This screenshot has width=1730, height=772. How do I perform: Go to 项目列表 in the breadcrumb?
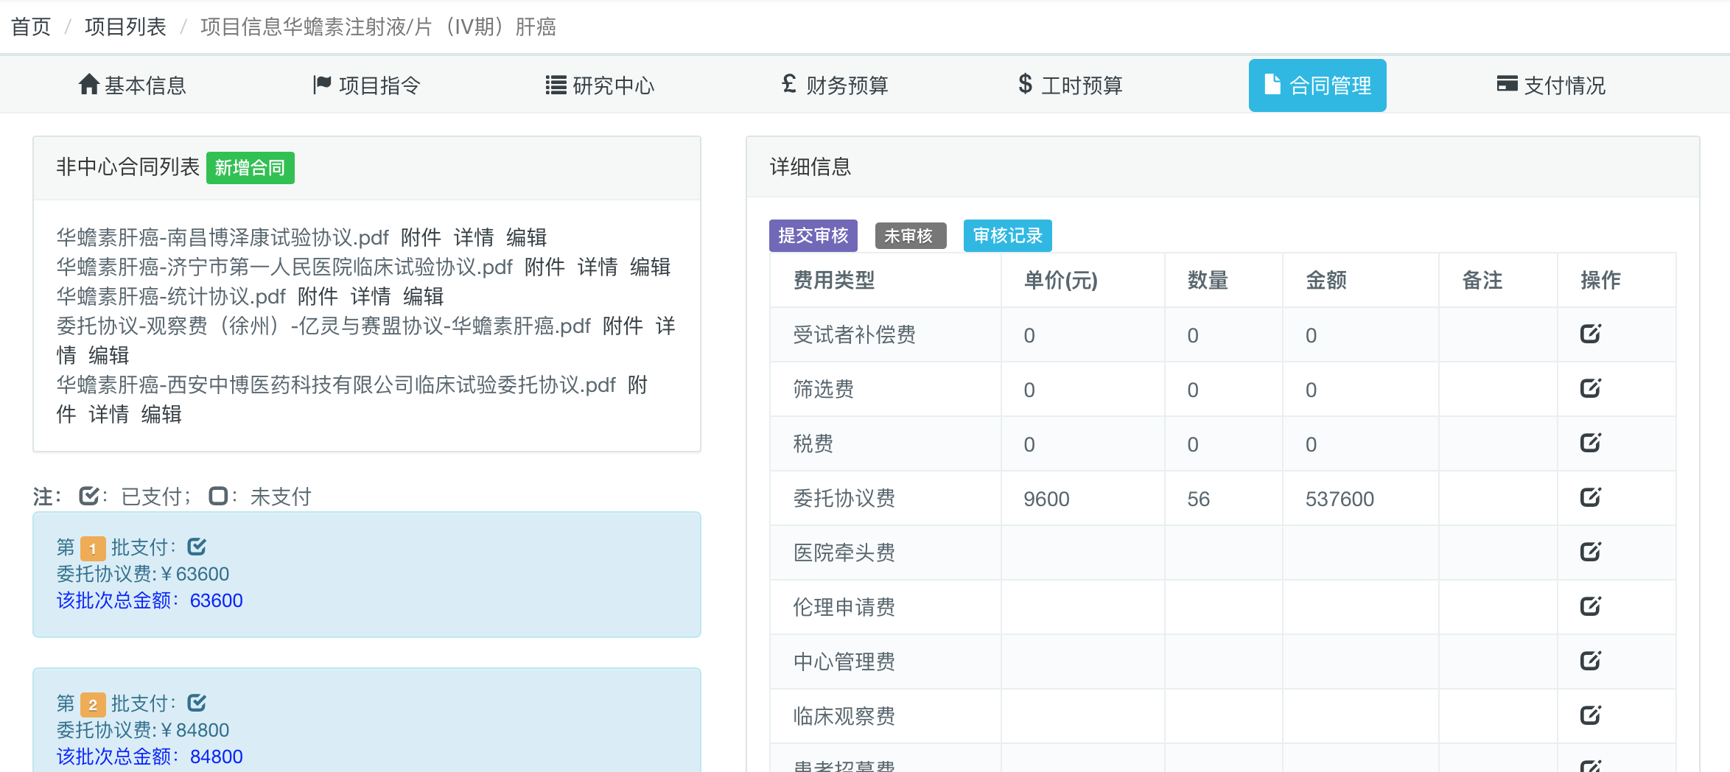point(125,27)
